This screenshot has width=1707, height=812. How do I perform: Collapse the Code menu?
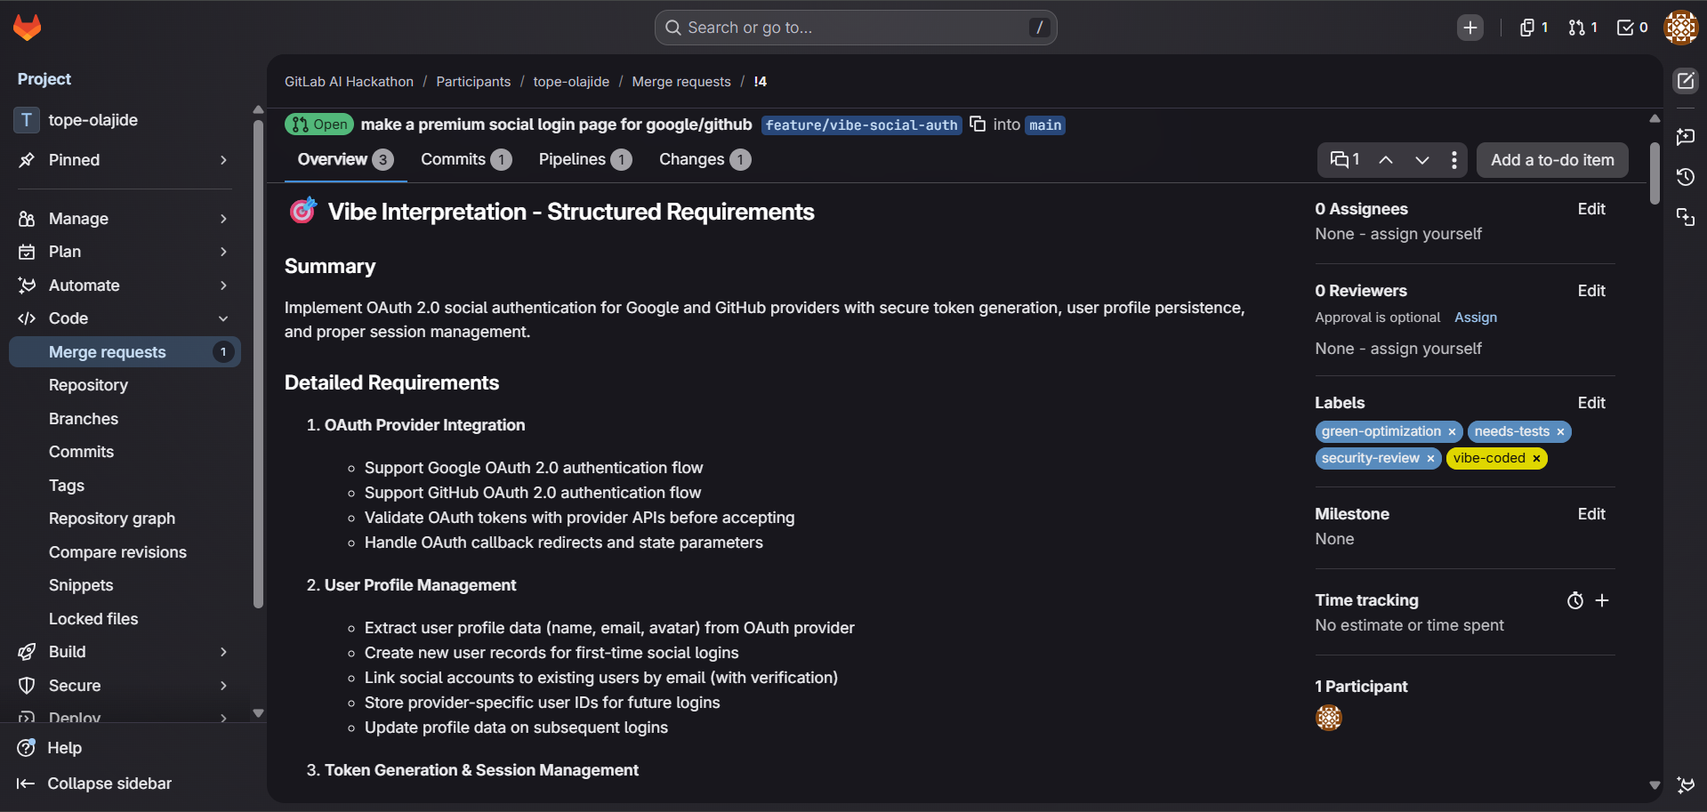click(x=125, y=318)
